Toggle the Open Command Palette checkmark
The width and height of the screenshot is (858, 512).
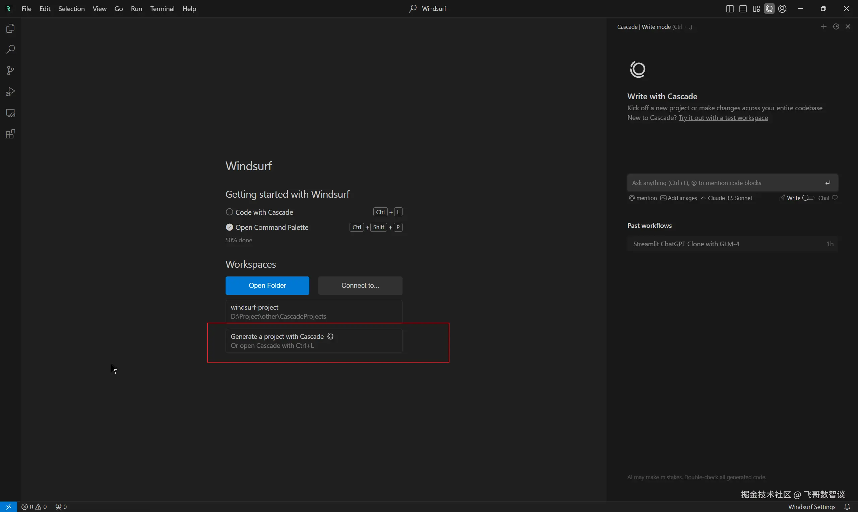coord(230,227)
